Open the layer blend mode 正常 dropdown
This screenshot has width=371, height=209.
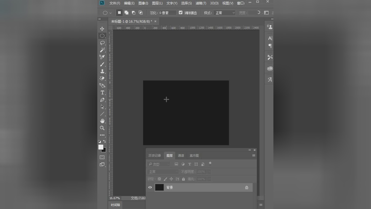(x=163, y=172)
